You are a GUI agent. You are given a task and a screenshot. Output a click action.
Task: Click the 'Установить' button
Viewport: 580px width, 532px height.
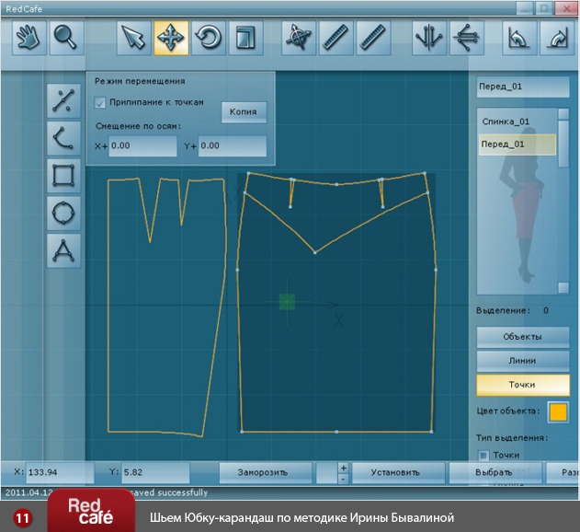tap(398, 473)
